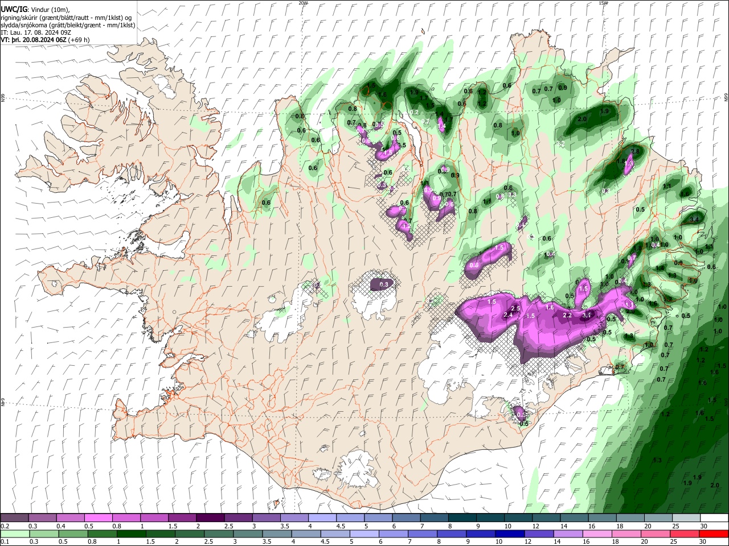This screenshot has width=729, height=546.
Task: Click the '12' label in the lower legend row
Action: (x=527, y=542)
